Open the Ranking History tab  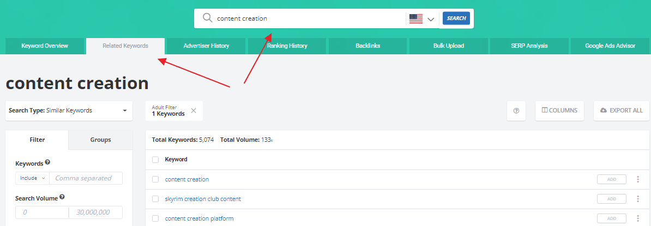tap(287, 46)
